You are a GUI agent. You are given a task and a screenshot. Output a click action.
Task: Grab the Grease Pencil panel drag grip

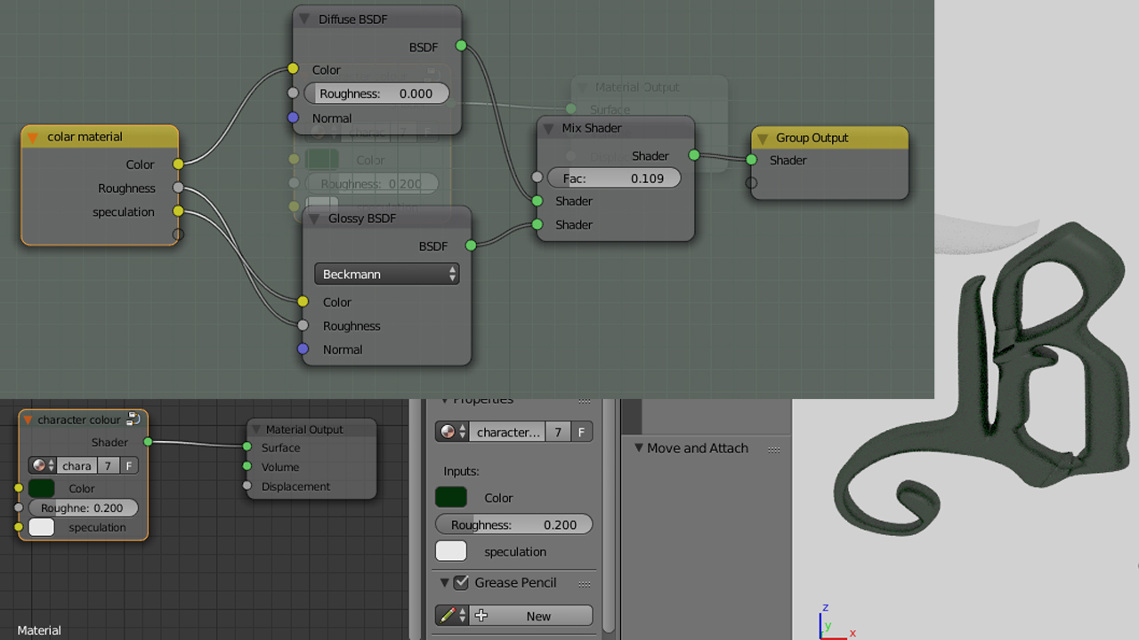(585, 583)
